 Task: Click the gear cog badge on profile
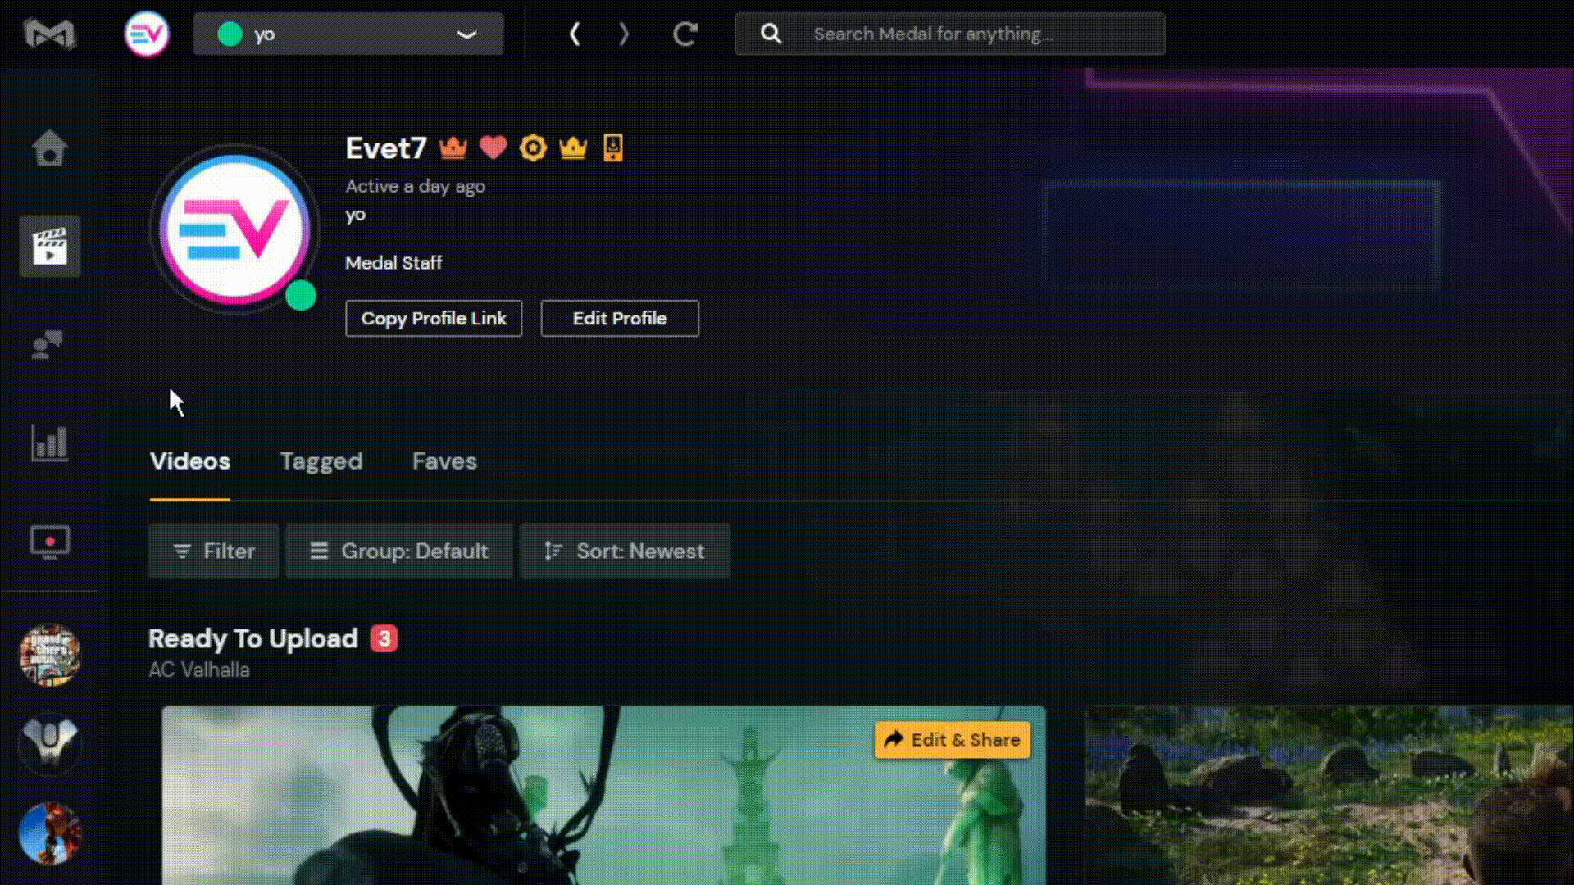coord(533,148)
